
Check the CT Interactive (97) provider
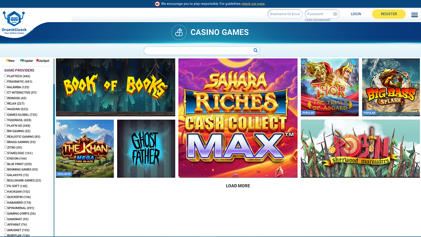coord(5,92)
